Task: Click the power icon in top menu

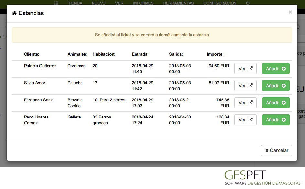Action: point(248,3)
